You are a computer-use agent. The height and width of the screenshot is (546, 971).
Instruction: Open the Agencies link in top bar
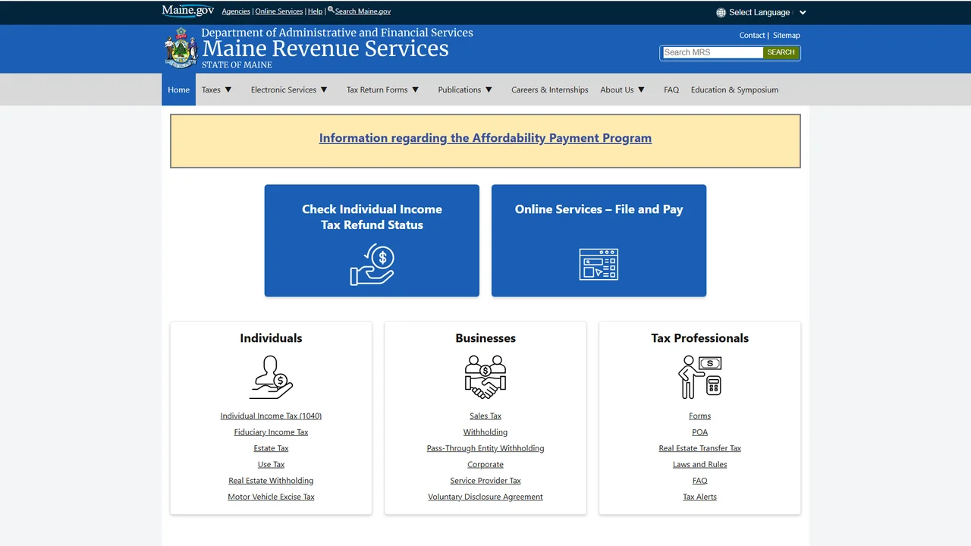click(x=236, y=11)
